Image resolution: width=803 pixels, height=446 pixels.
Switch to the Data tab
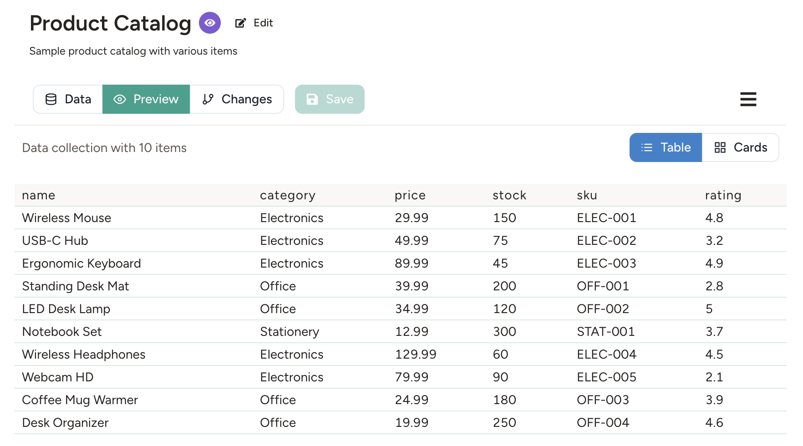pos(67,99)
